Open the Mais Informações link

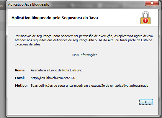85,55
